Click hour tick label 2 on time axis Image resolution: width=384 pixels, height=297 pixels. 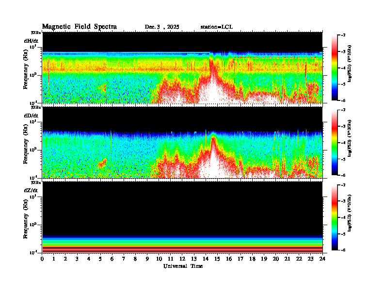click(x=65, y=259)
